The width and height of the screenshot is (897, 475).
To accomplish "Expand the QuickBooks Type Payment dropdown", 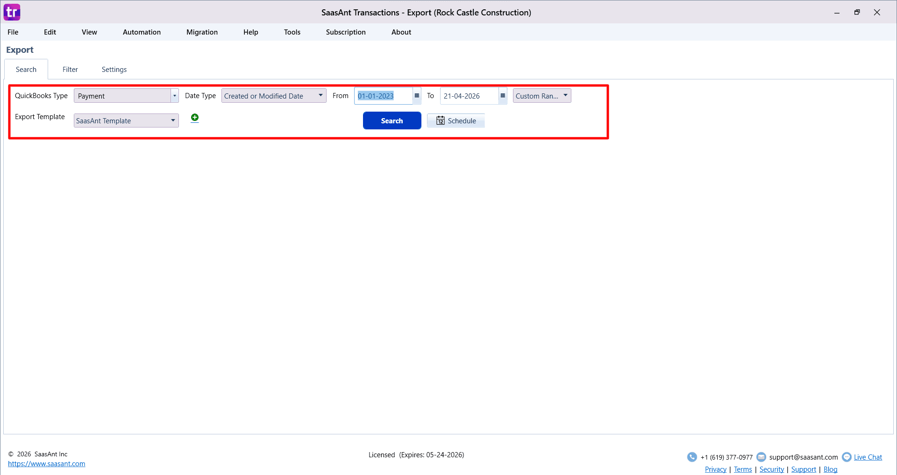I will coord(175,96).
